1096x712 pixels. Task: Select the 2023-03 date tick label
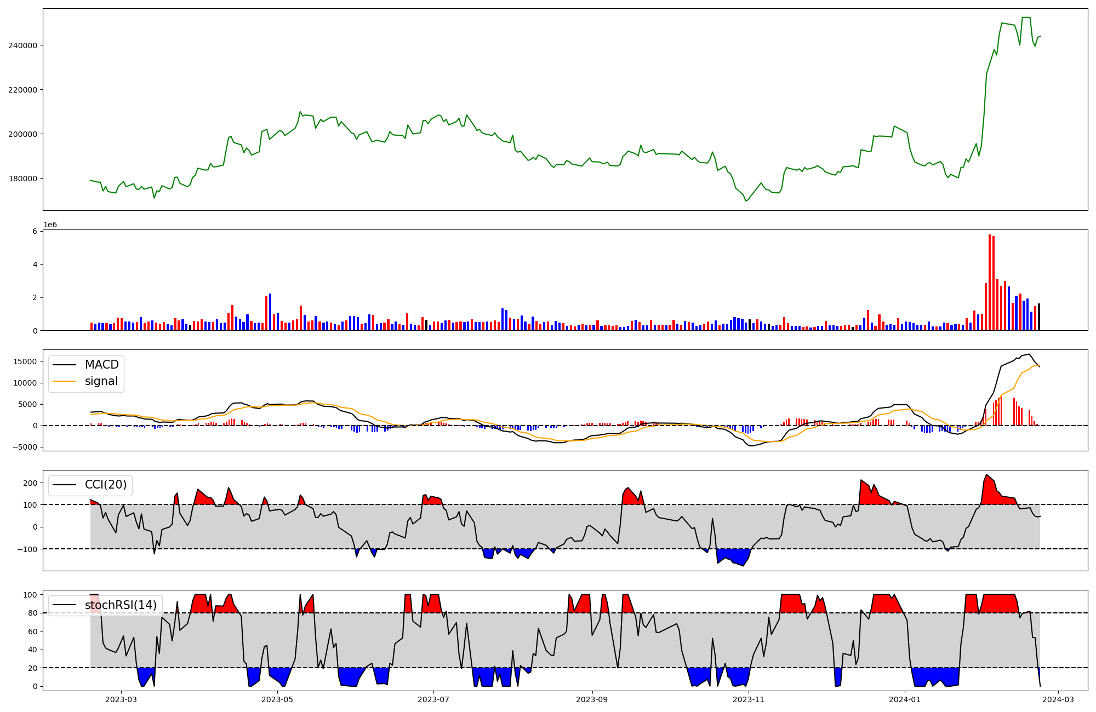point(121,699)
